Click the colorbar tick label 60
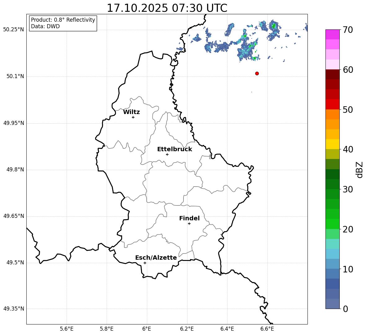 pos(348,70)
